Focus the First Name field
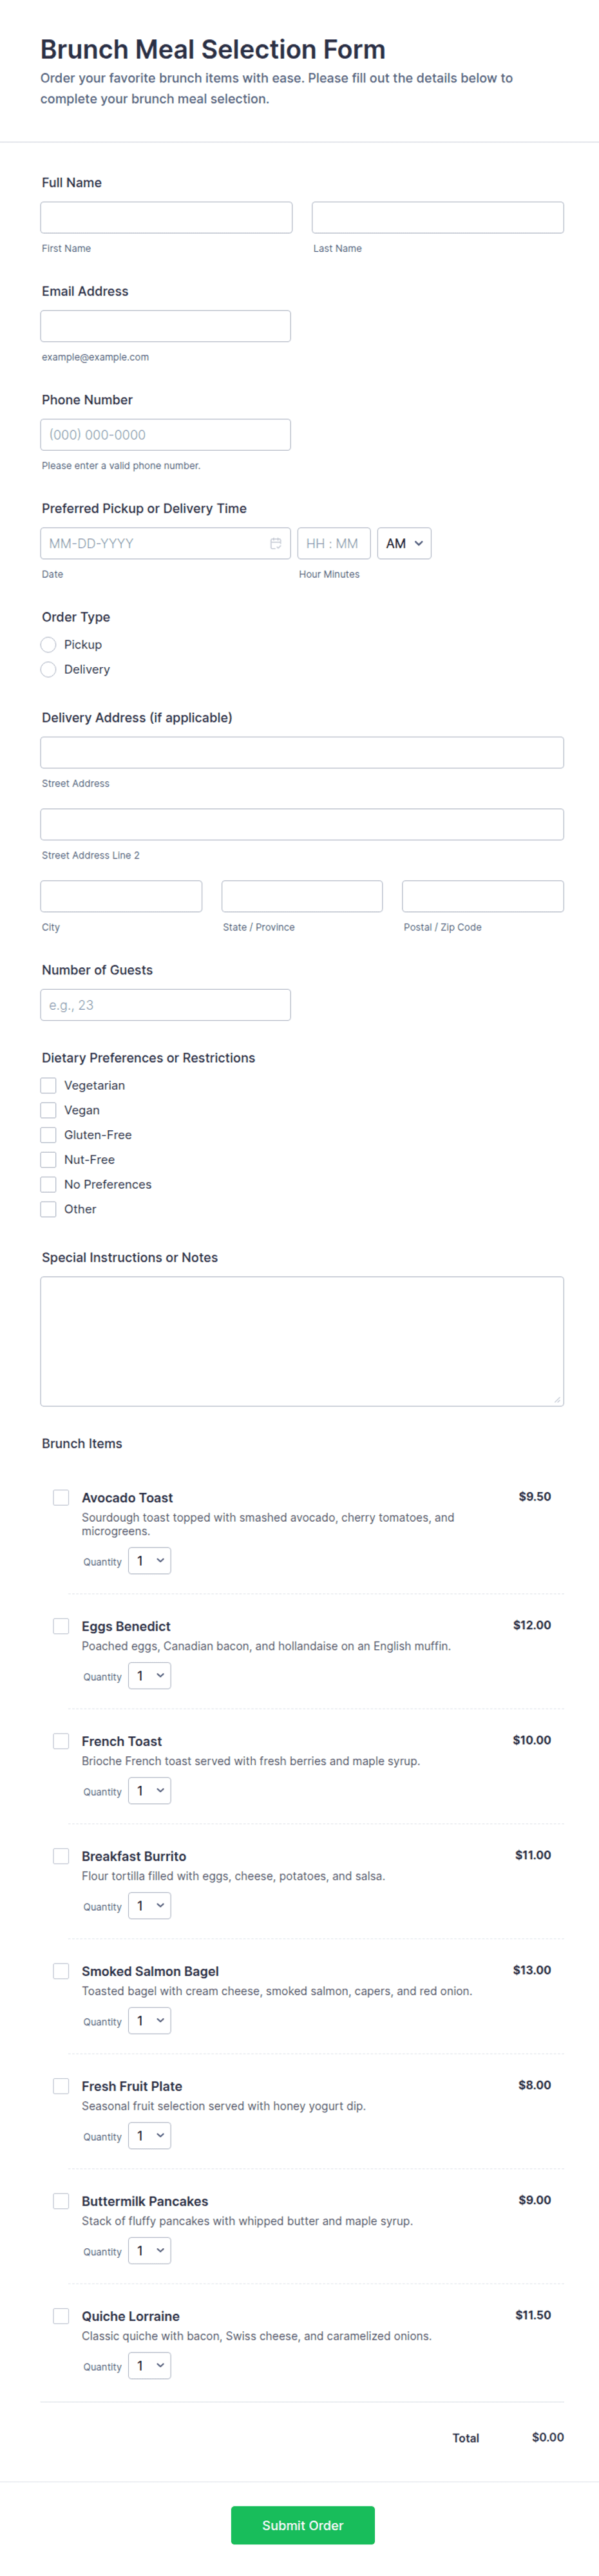The width and height of the screenshot is (599, 2576). click(166, 217)
